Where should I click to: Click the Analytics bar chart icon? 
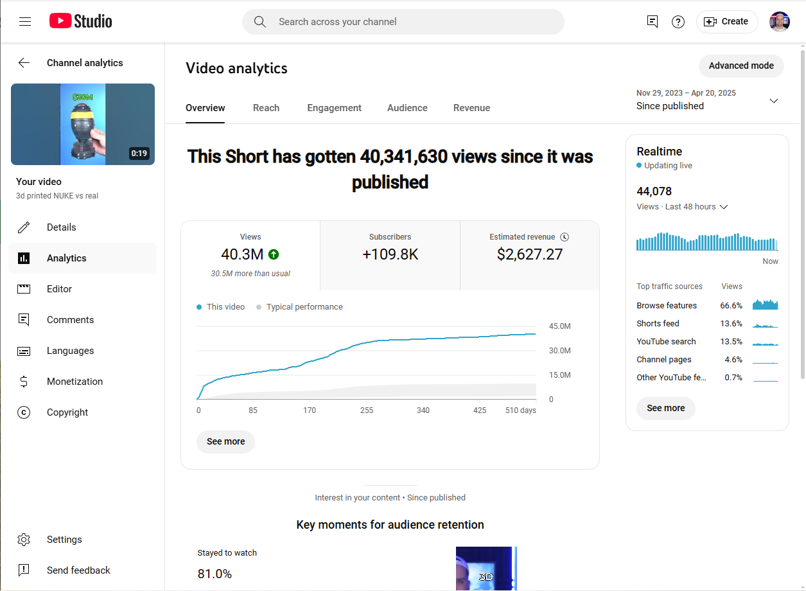24,258
